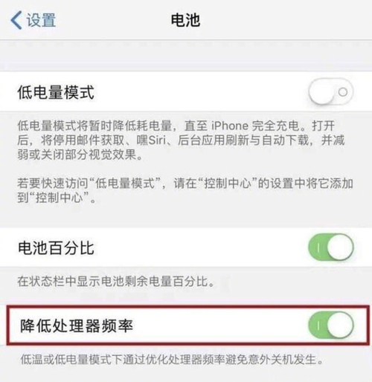Enable the 低电量模式 switch
This screenshot has width=372, height=382.
click(331, 91)
